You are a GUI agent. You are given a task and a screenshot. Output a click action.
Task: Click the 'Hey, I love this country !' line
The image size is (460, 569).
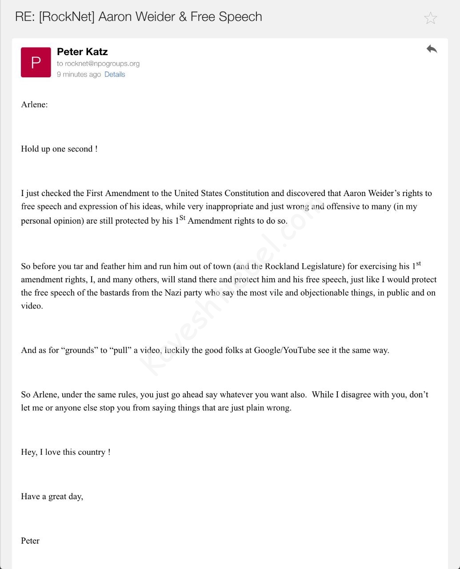66,452
